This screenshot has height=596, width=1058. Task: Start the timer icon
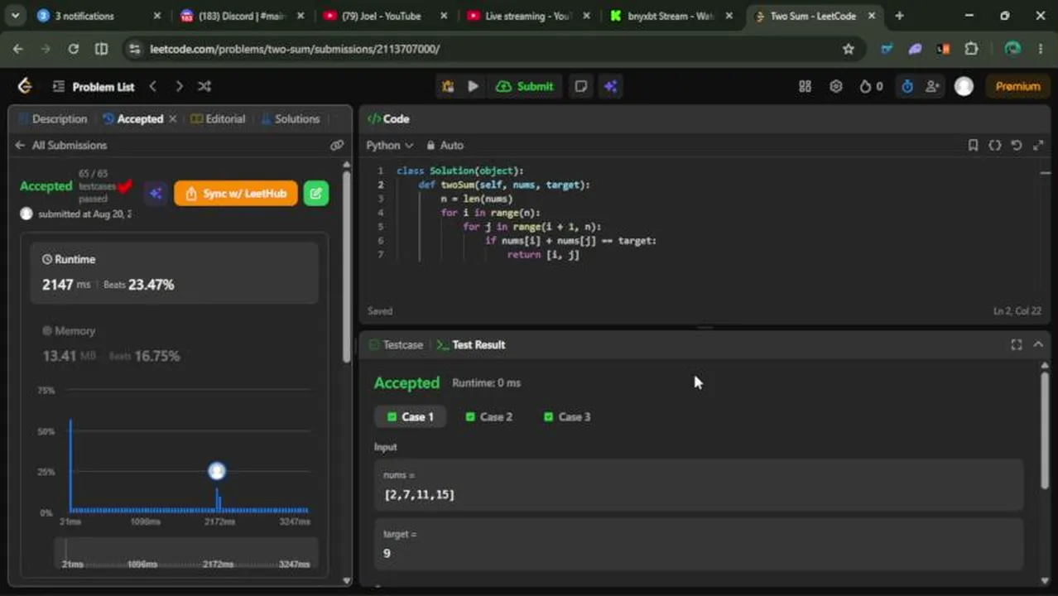coord(907,86)
